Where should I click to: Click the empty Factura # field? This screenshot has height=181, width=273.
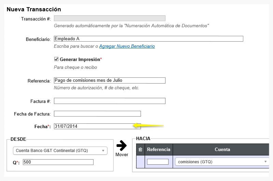point(110,101)
